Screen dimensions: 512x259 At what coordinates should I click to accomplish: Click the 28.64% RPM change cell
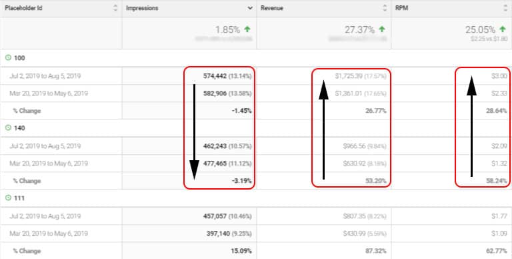[x=451, y=111]
